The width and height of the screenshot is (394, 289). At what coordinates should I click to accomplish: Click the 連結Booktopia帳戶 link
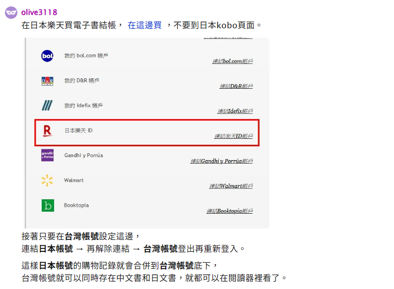pyautogui.click(x=230, y=211)
